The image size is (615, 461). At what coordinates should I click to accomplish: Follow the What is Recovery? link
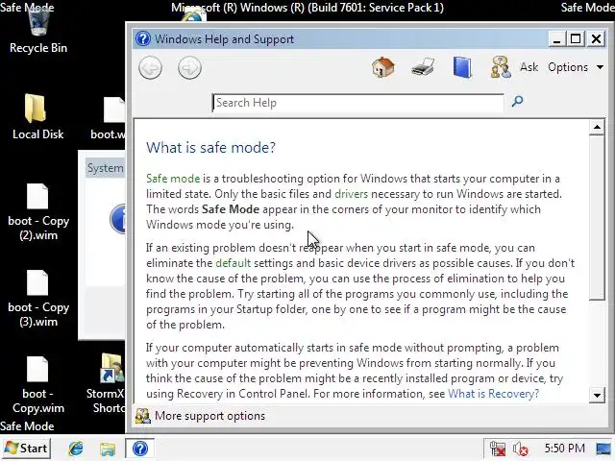tap(493, 394)
